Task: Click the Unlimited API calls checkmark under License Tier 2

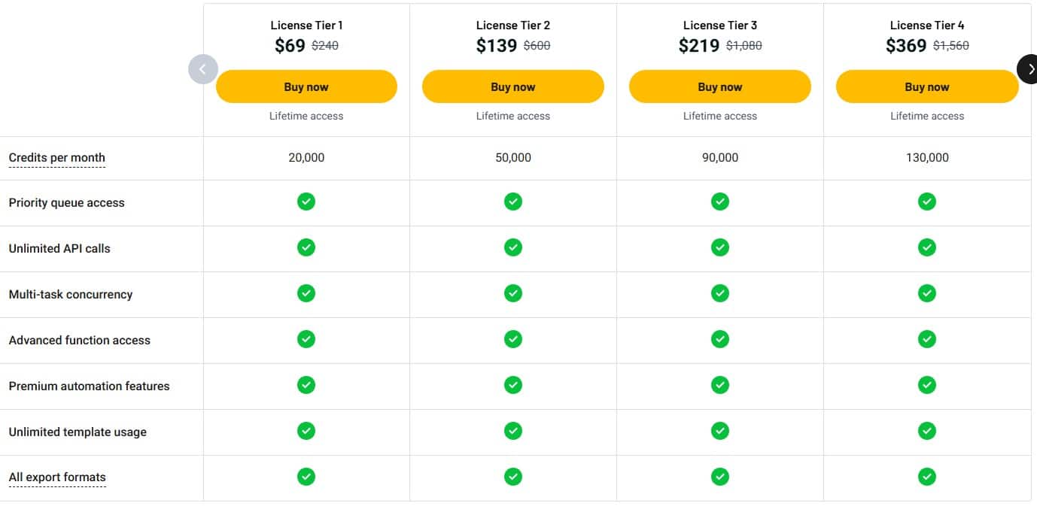Action: pos(512,247)
